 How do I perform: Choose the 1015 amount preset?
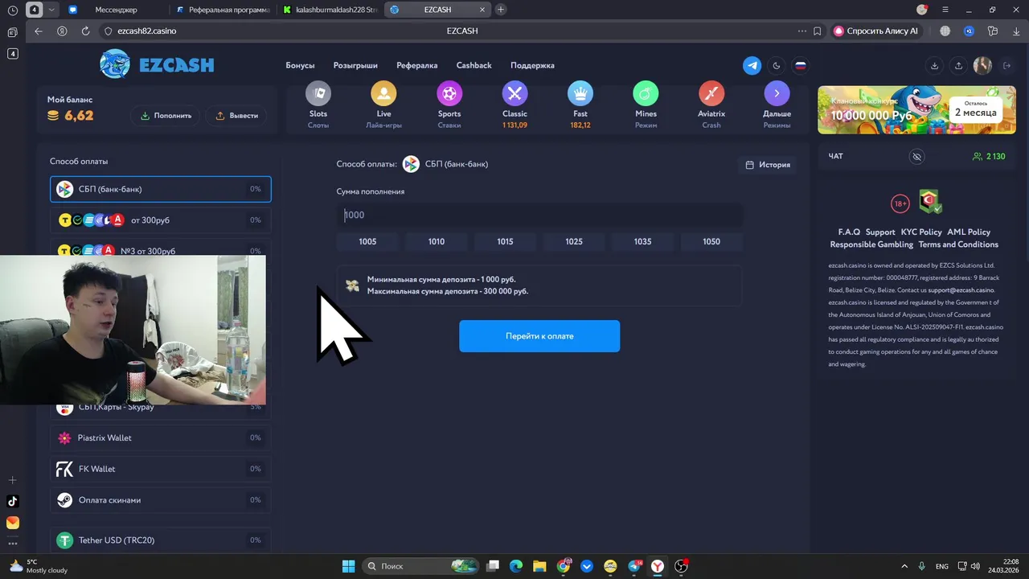[x=505, y=241]
